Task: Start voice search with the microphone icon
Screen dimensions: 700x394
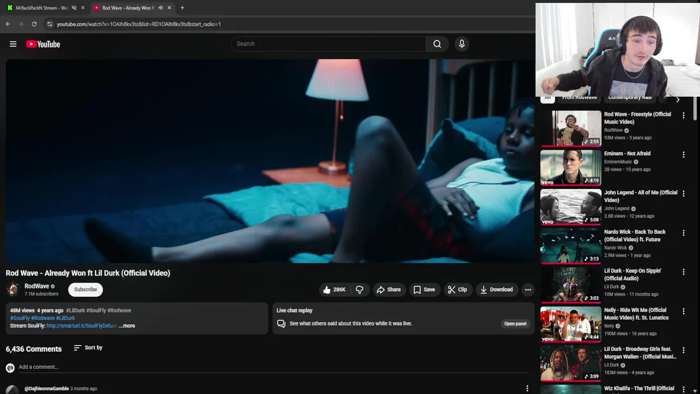Action: [x=462, y=44]
